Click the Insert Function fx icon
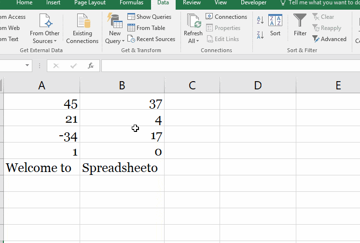 (x=90, y=66)
